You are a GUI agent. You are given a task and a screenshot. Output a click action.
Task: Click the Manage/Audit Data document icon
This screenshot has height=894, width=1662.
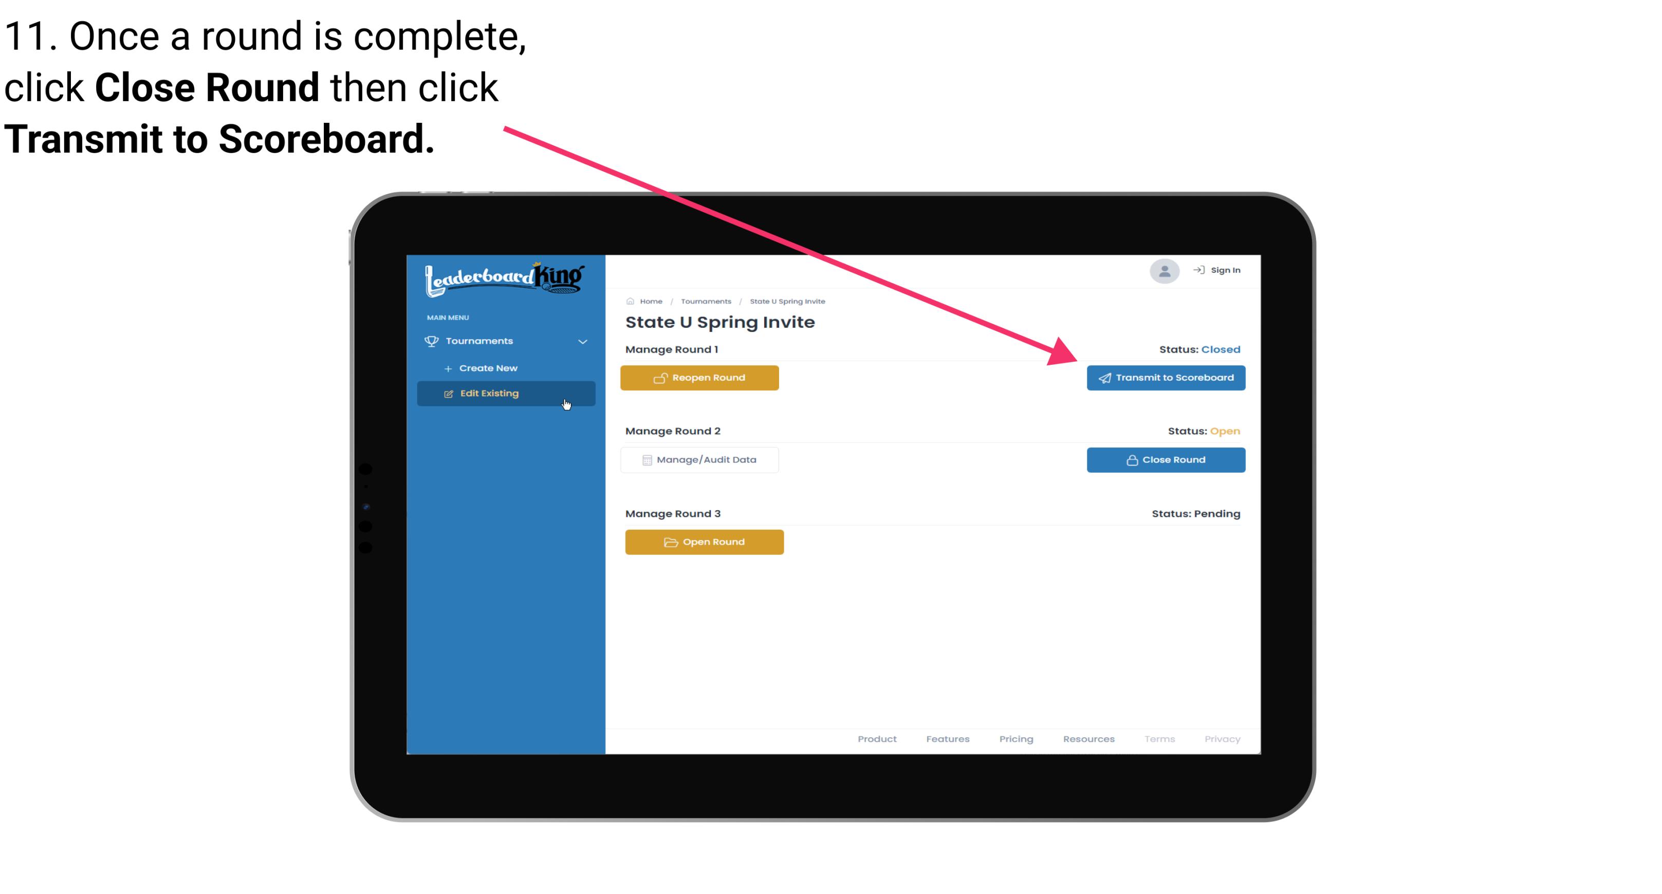pyautogui.click(x=644, y=459)
